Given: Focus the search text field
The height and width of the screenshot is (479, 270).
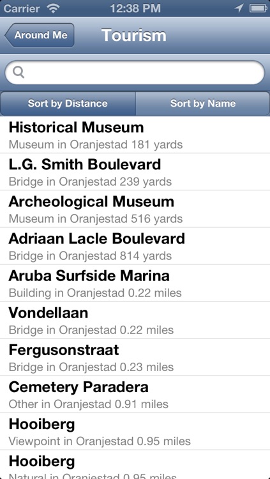Looking at the screenshot, I should (135, 72).
